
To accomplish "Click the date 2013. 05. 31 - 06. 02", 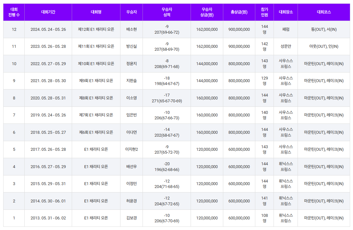I will point(48,218).
